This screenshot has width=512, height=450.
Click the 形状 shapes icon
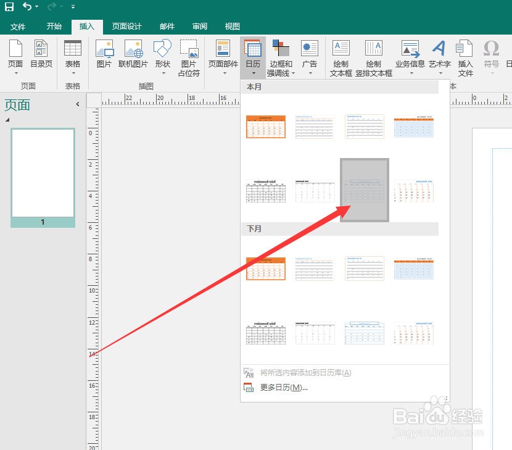162,48
